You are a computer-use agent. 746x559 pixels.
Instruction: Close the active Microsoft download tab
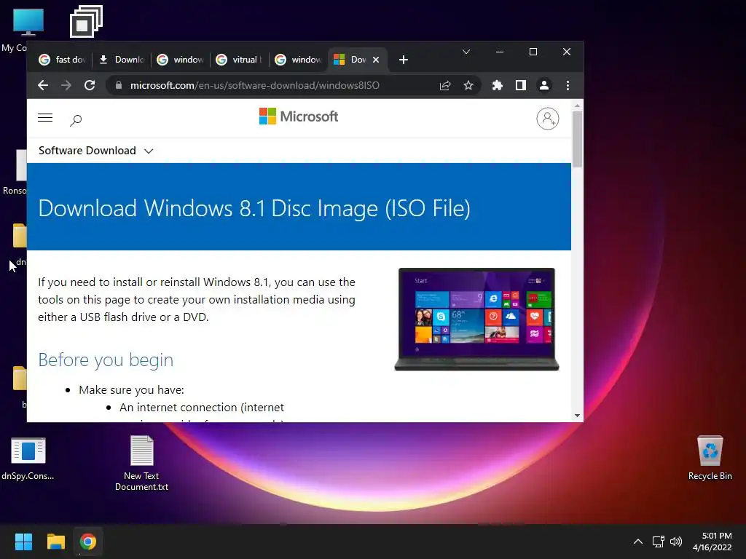376,60
